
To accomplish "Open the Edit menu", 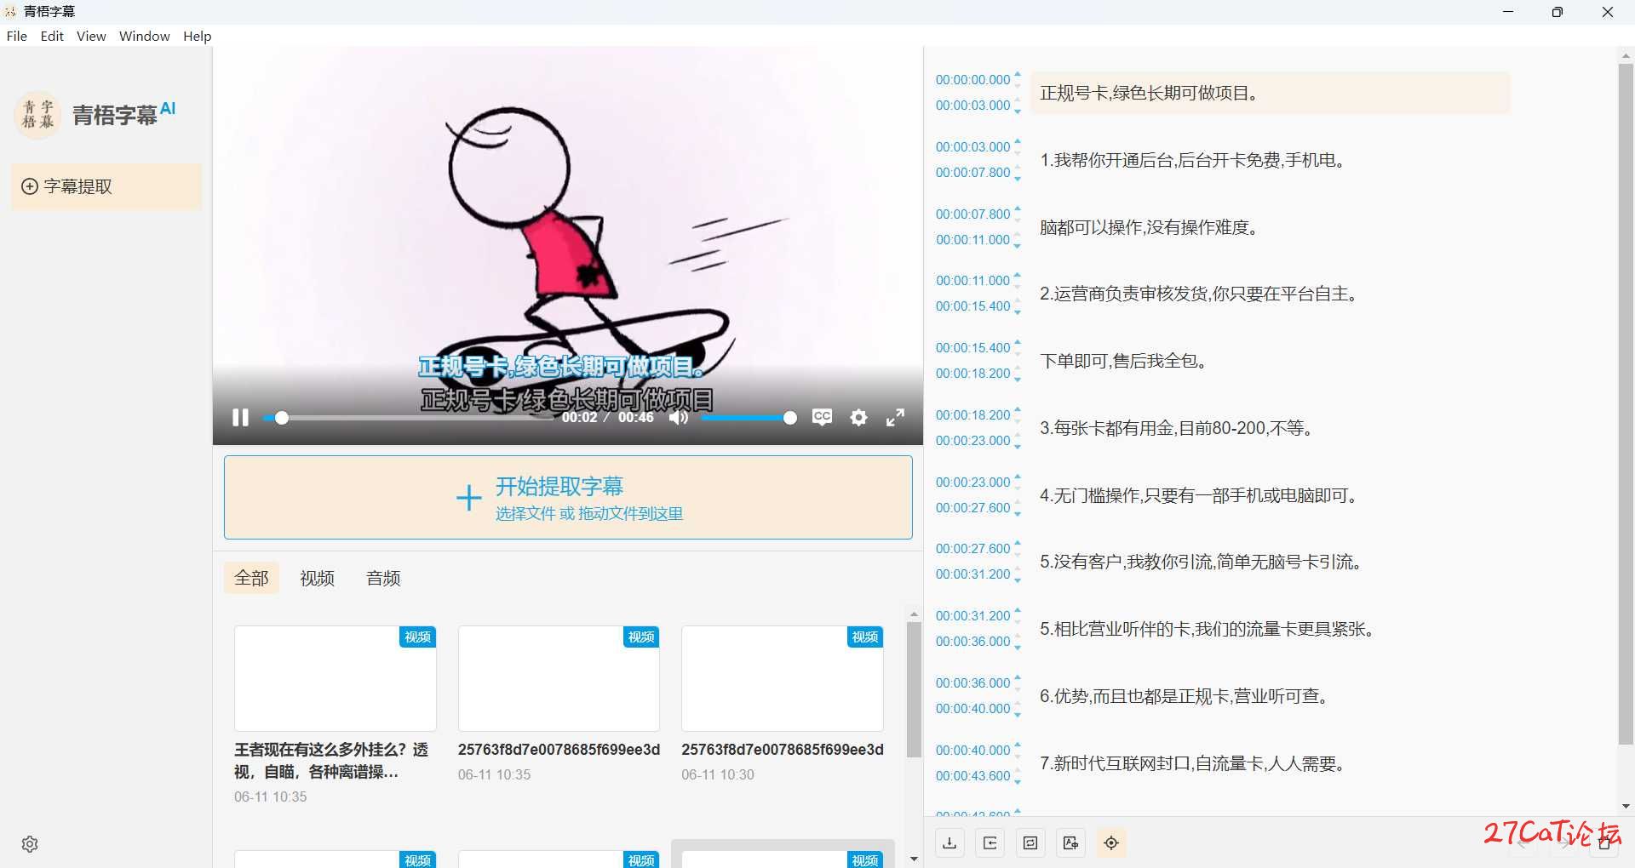I will click(52, 36).
